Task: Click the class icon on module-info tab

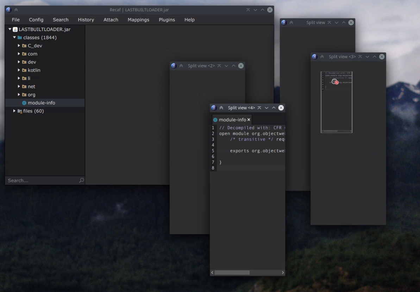Action: click(x=215, y=120)
